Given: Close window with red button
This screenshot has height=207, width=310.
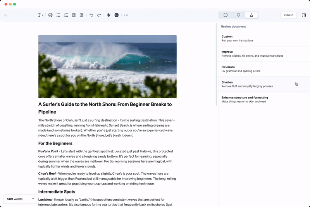Looking at the screenshot, I should 6,4.
